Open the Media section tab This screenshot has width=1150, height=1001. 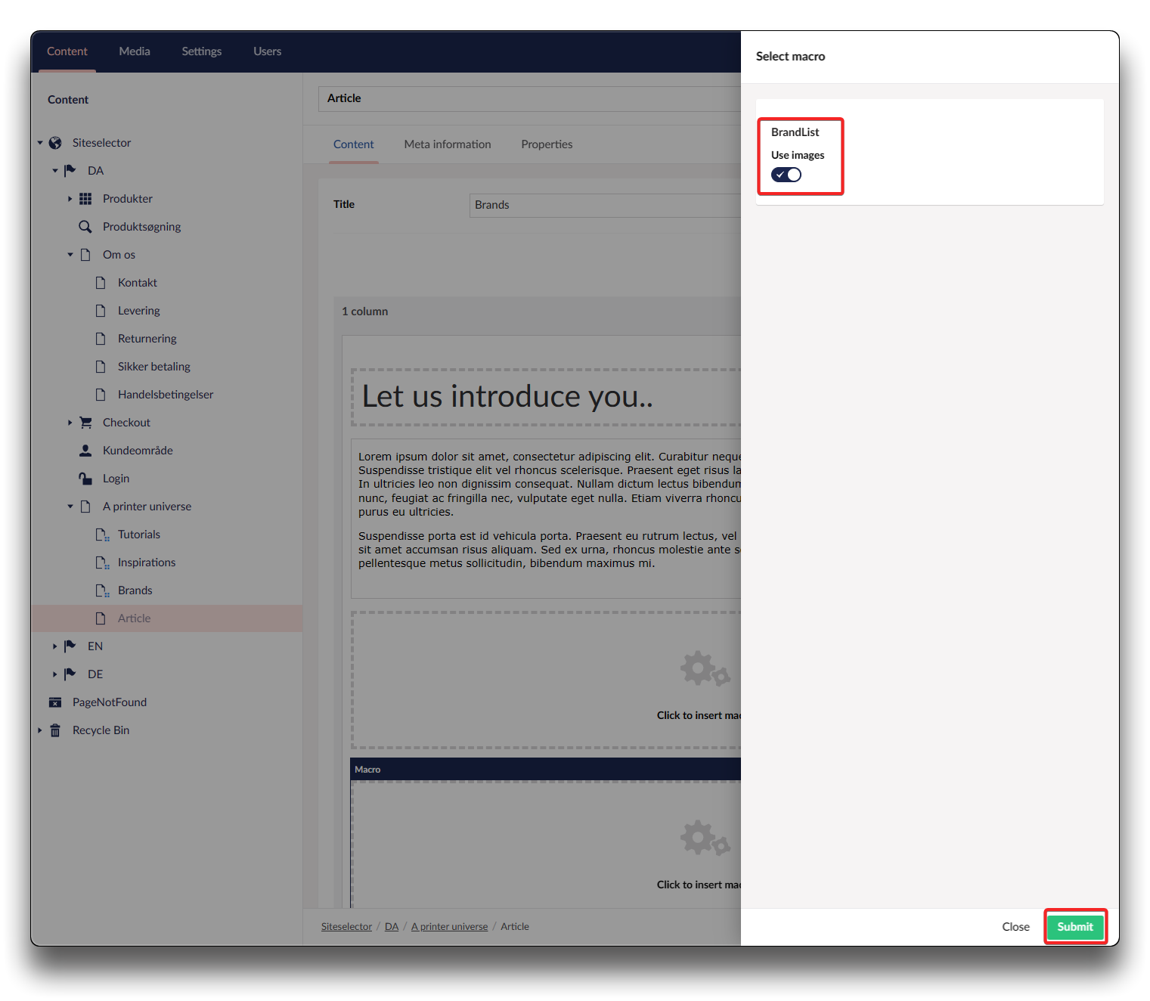coord(134,51)
